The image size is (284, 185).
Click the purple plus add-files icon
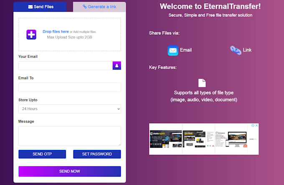tap(31, 34)
